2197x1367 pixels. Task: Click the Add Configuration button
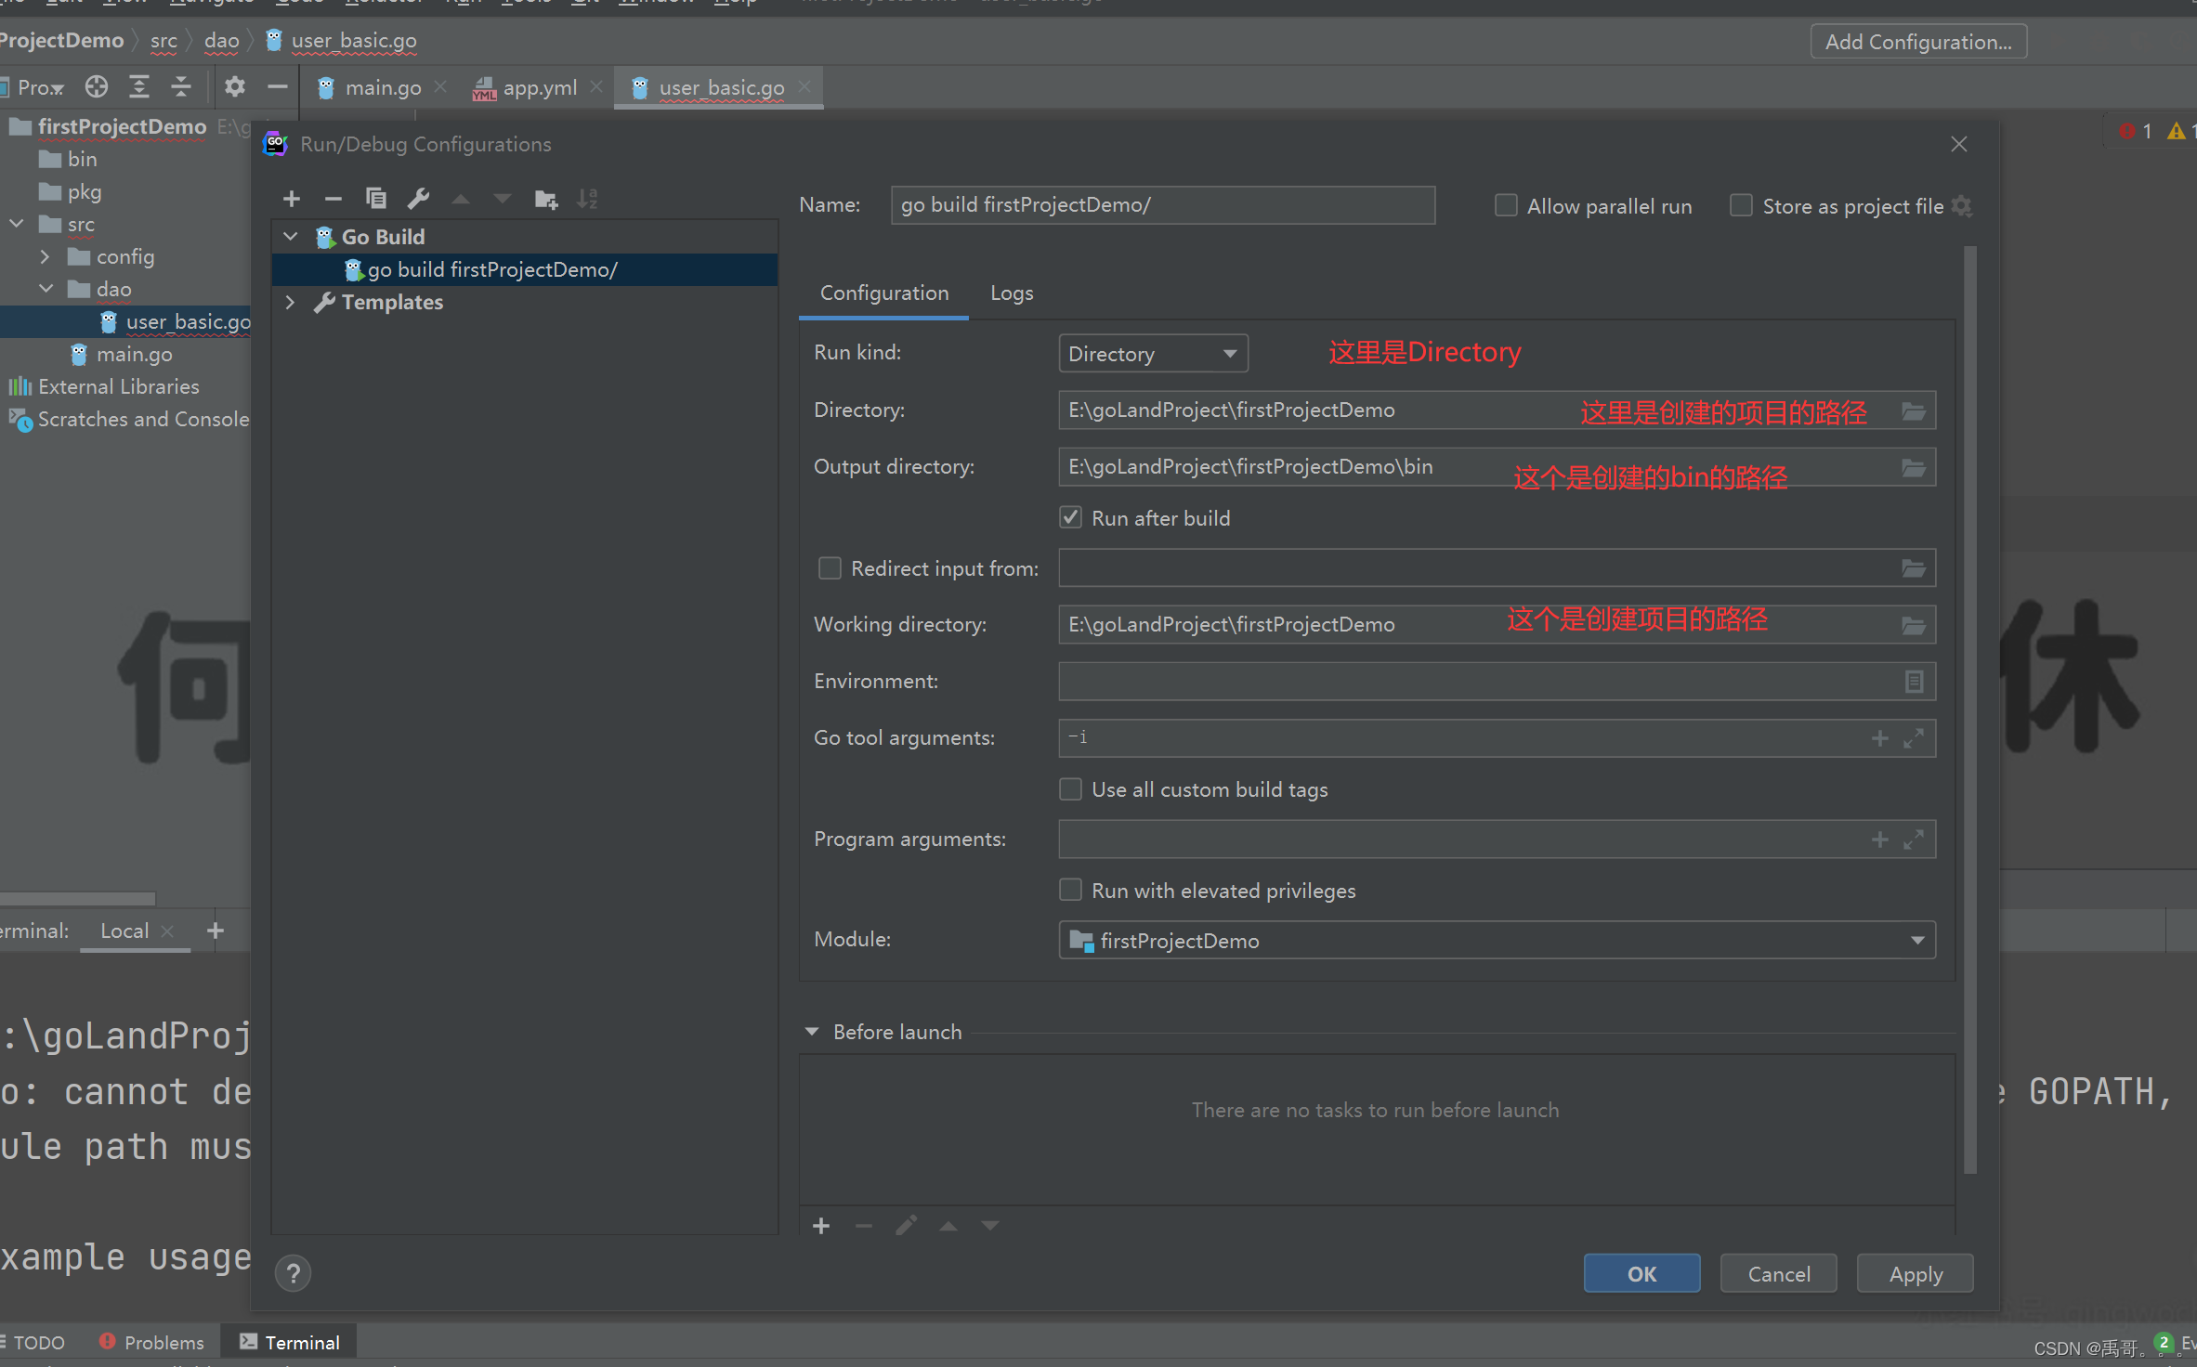pos(1917,42)
